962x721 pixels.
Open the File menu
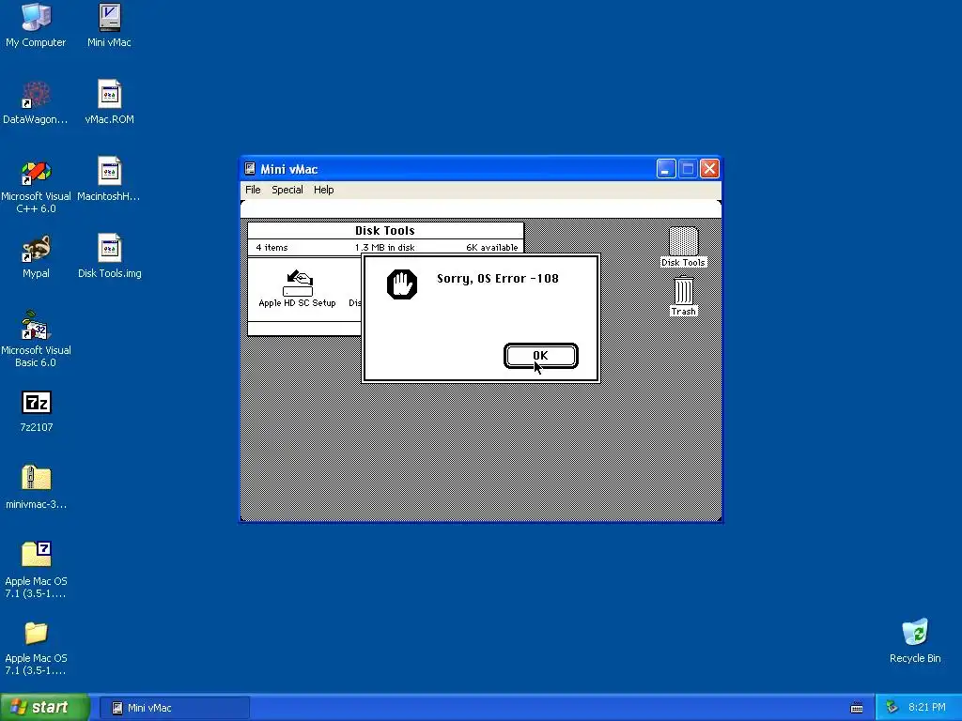253,190
